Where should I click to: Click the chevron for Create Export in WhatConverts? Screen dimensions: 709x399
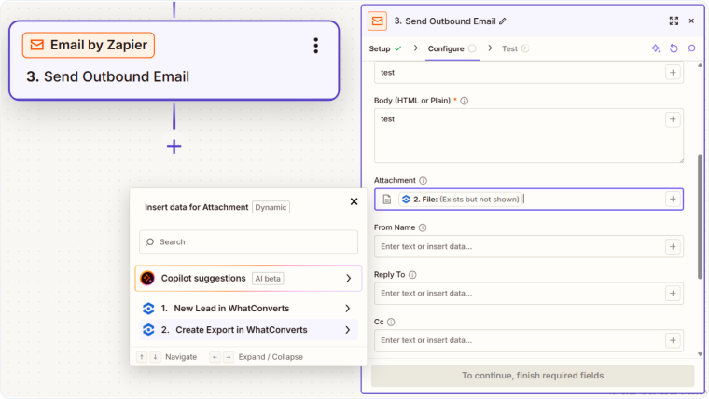point(348,330)
